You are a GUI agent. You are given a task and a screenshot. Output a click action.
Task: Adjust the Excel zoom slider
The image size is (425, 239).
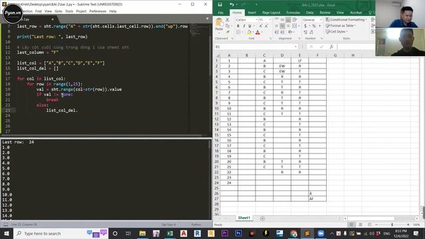[392, 224]
